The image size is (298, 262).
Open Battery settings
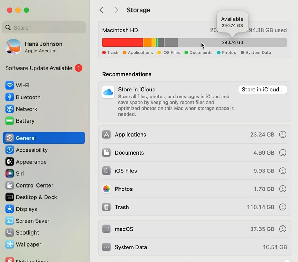tap(44, 121)
